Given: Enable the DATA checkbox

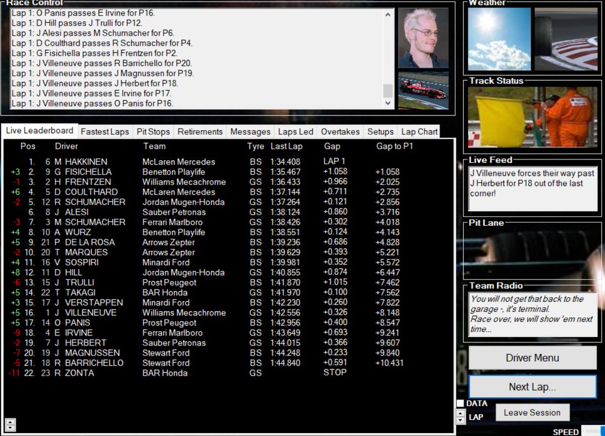Looking at the screenshot, I should pos(460,403).
